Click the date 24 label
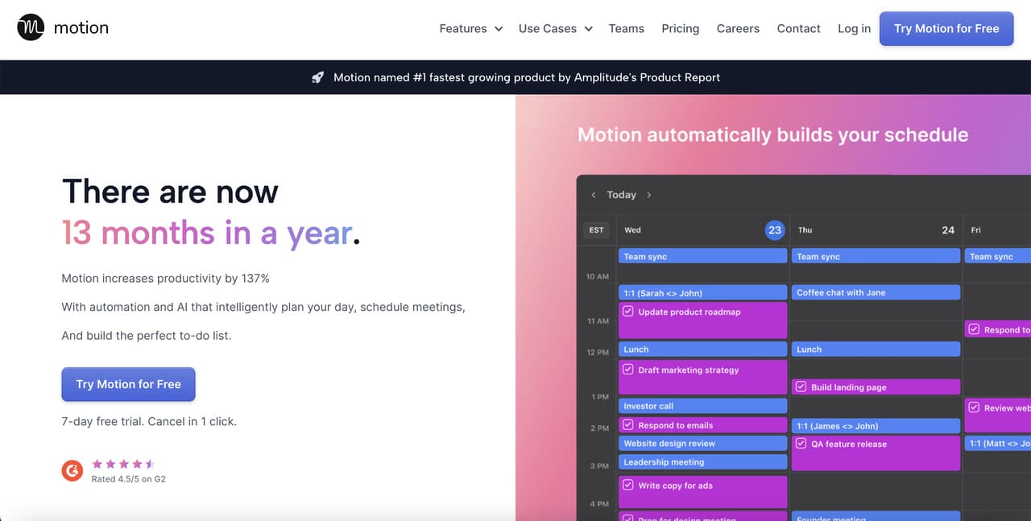 948,230
